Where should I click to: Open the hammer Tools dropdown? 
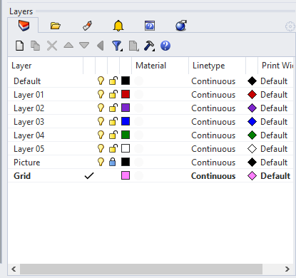149,46
